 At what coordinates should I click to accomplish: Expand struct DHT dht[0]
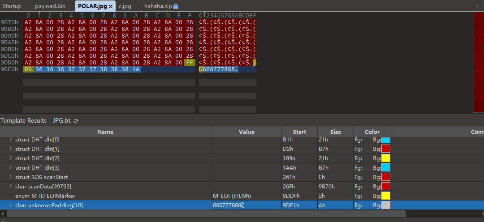[11, 140]
